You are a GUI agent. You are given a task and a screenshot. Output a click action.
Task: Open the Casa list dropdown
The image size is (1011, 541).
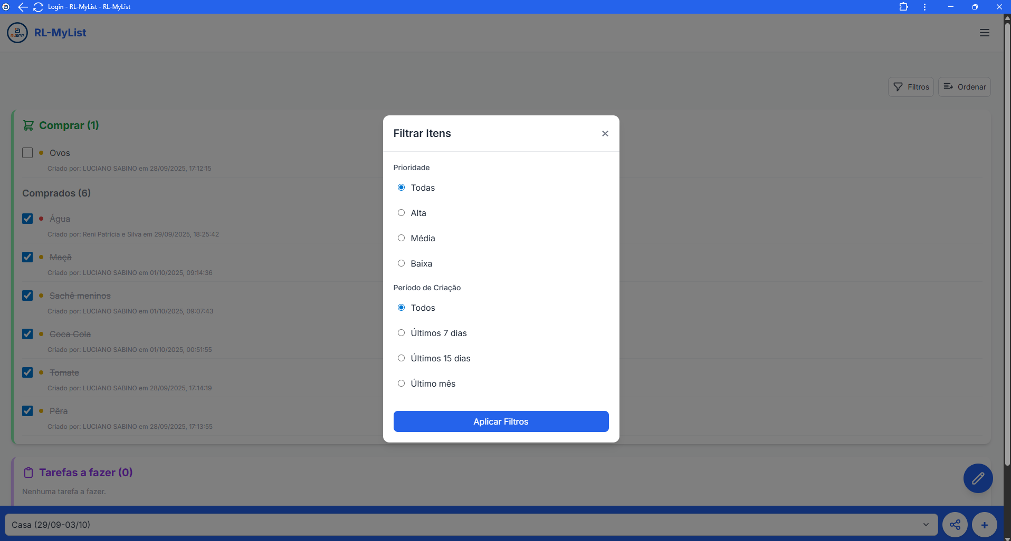click(x=470, y=525)
